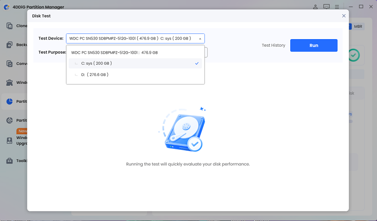This screenshot has height=221, width=377.
Task: Minimize the 4DDiG Partition Manager window
Action: [351, 7]
